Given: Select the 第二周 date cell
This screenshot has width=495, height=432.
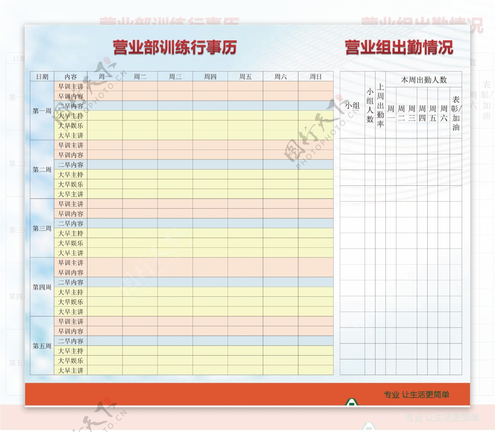Looking at the screenshot, I should pos(42,169).
